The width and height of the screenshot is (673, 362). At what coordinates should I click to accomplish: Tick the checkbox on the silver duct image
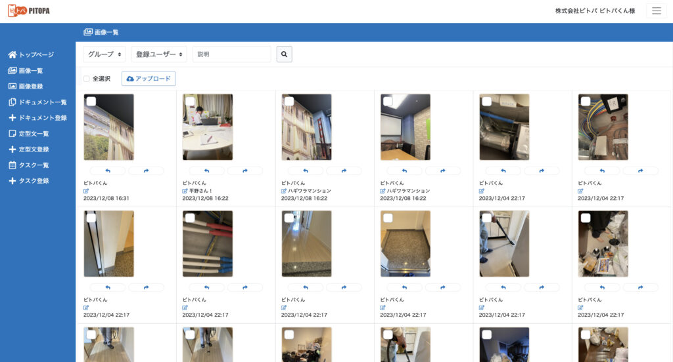click(487, 101)
